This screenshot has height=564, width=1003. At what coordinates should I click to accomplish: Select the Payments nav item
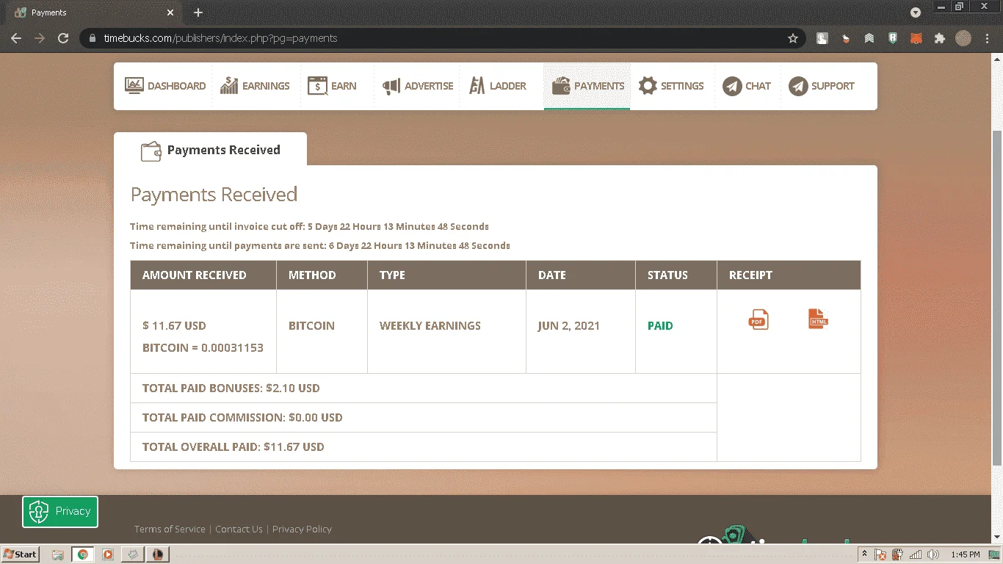(x=587, y=86)
